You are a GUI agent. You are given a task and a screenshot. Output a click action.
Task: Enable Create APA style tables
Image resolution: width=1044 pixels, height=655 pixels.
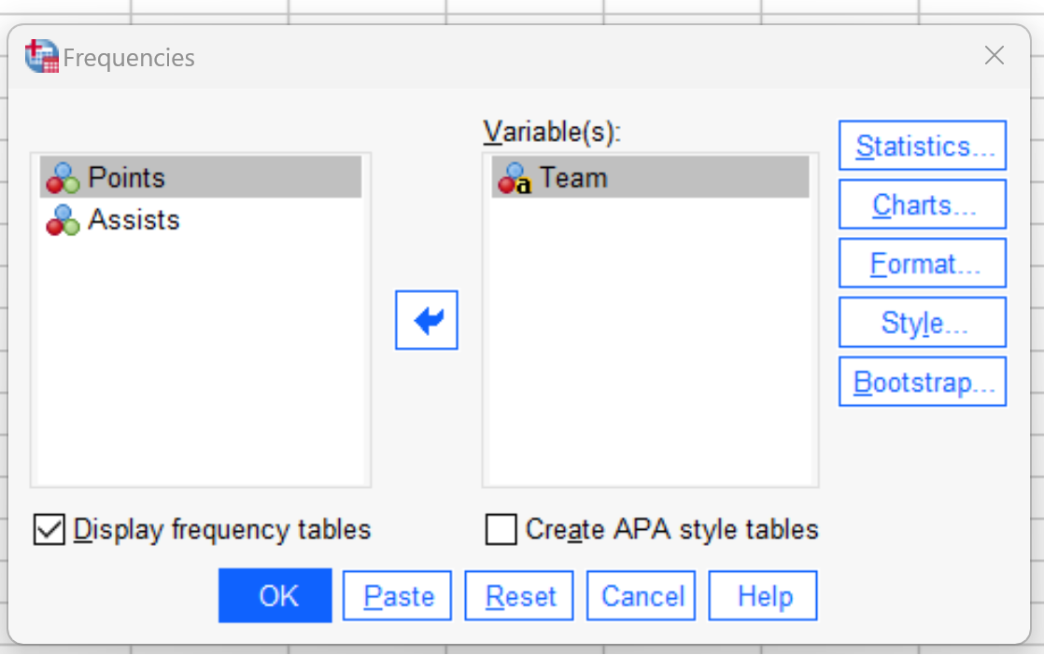pyautogui.click(x=501, y=529)
